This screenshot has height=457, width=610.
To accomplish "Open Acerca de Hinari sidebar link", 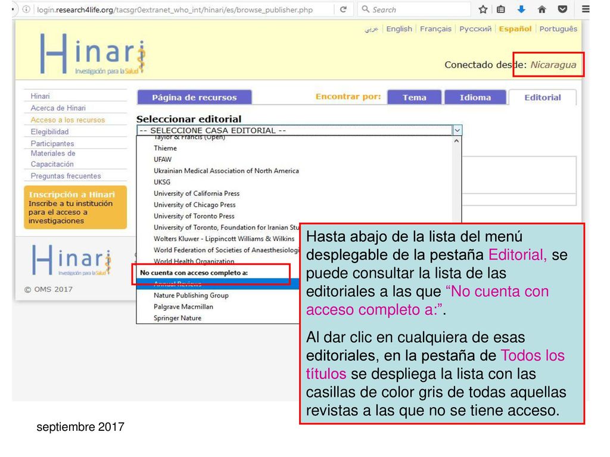I will point(58,108).
